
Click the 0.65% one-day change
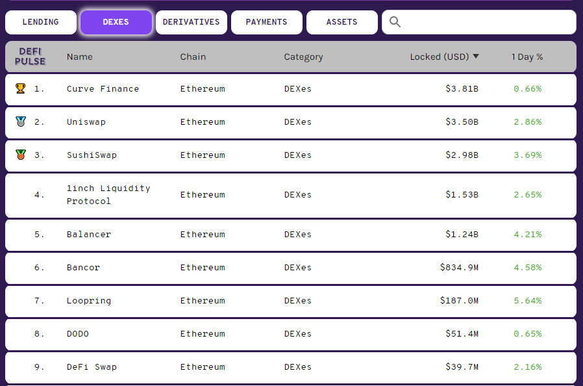(x=528, y=334)
